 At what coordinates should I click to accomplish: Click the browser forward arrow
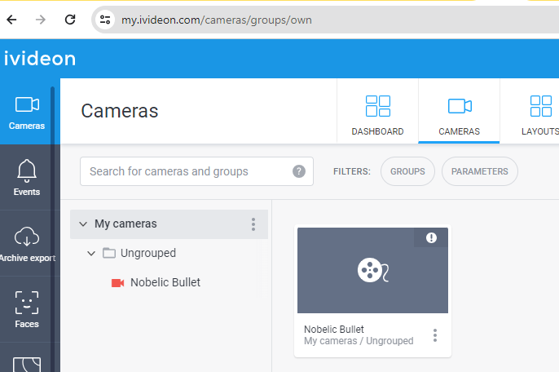coord(41,20)
